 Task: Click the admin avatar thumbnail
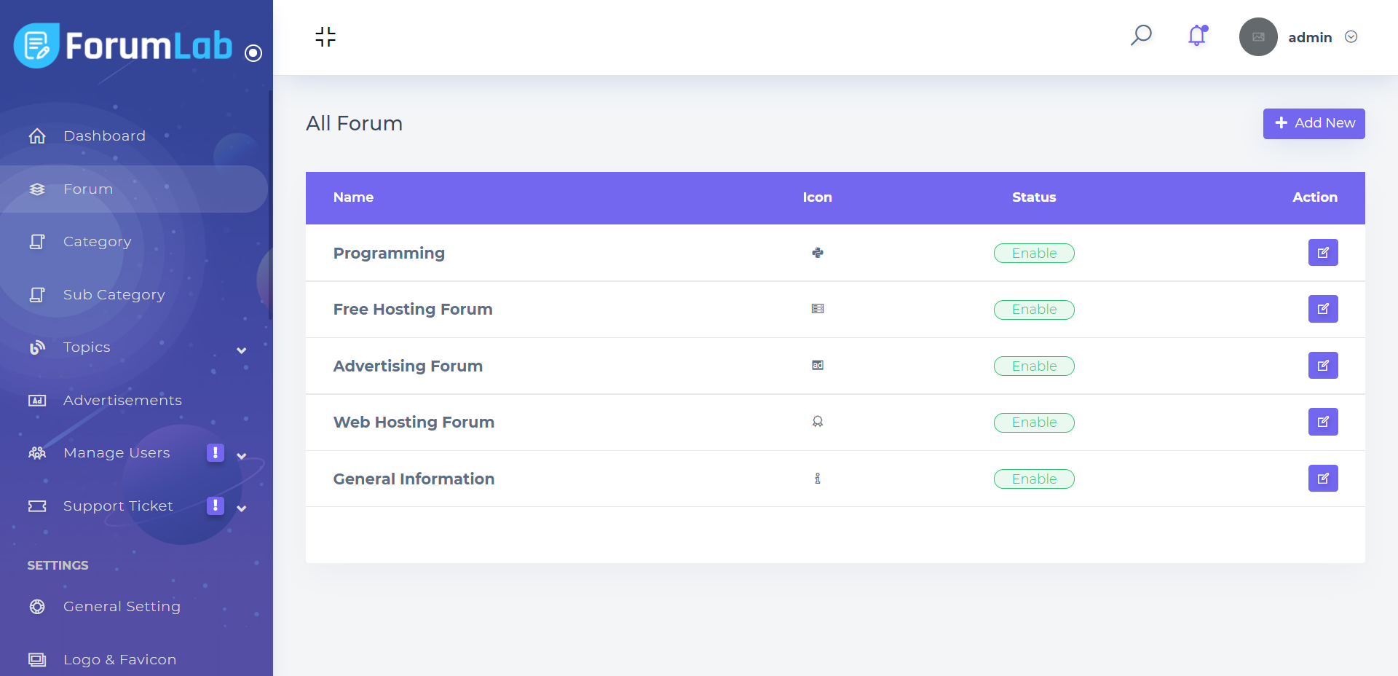click(1258, 37)
